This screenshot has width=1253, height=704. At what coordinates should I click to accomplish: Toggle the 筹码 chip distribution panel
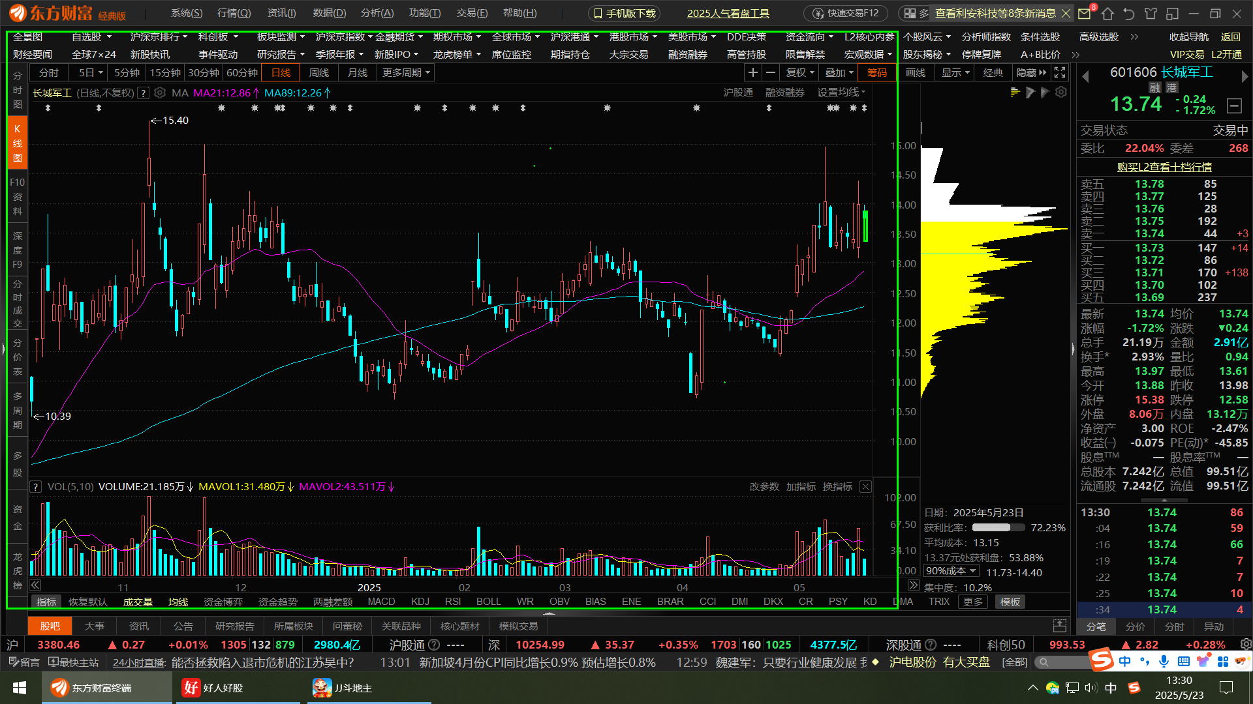[876, 72]
